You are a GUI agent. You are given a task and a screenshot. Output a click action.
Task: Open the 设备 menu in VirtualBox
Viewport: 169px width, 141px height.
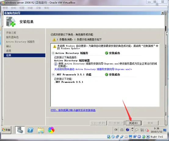tap(38, 8)
